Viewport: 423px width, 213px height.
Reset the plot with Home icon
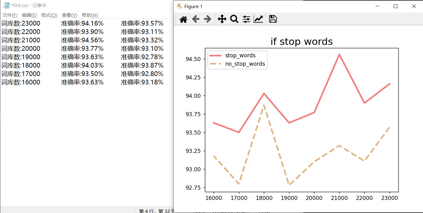[x=183, y=19]
